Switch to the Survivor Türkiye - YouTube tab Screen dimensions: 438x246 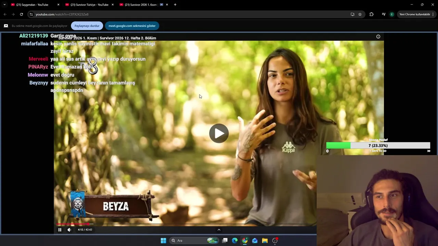click(89, 5)
